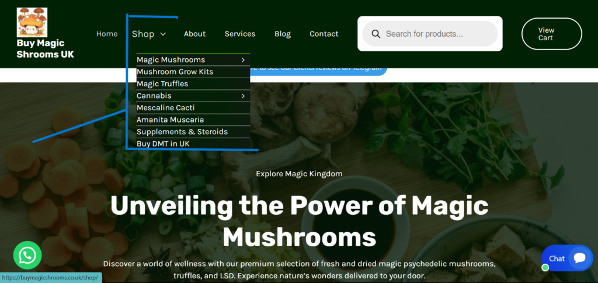Image resolution: width=598 pixels, height=283 pixels.
Task: Open the WhatsApp chat icon
Action: (27, 255)
